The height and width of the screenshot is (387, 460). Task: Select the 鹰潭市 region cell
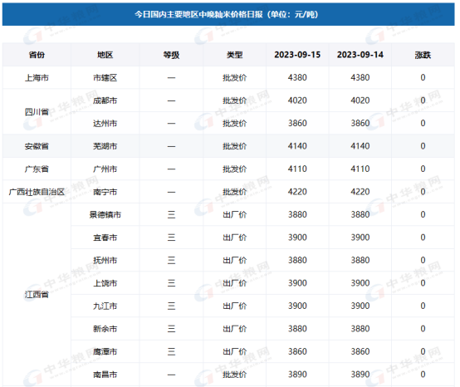105,351
